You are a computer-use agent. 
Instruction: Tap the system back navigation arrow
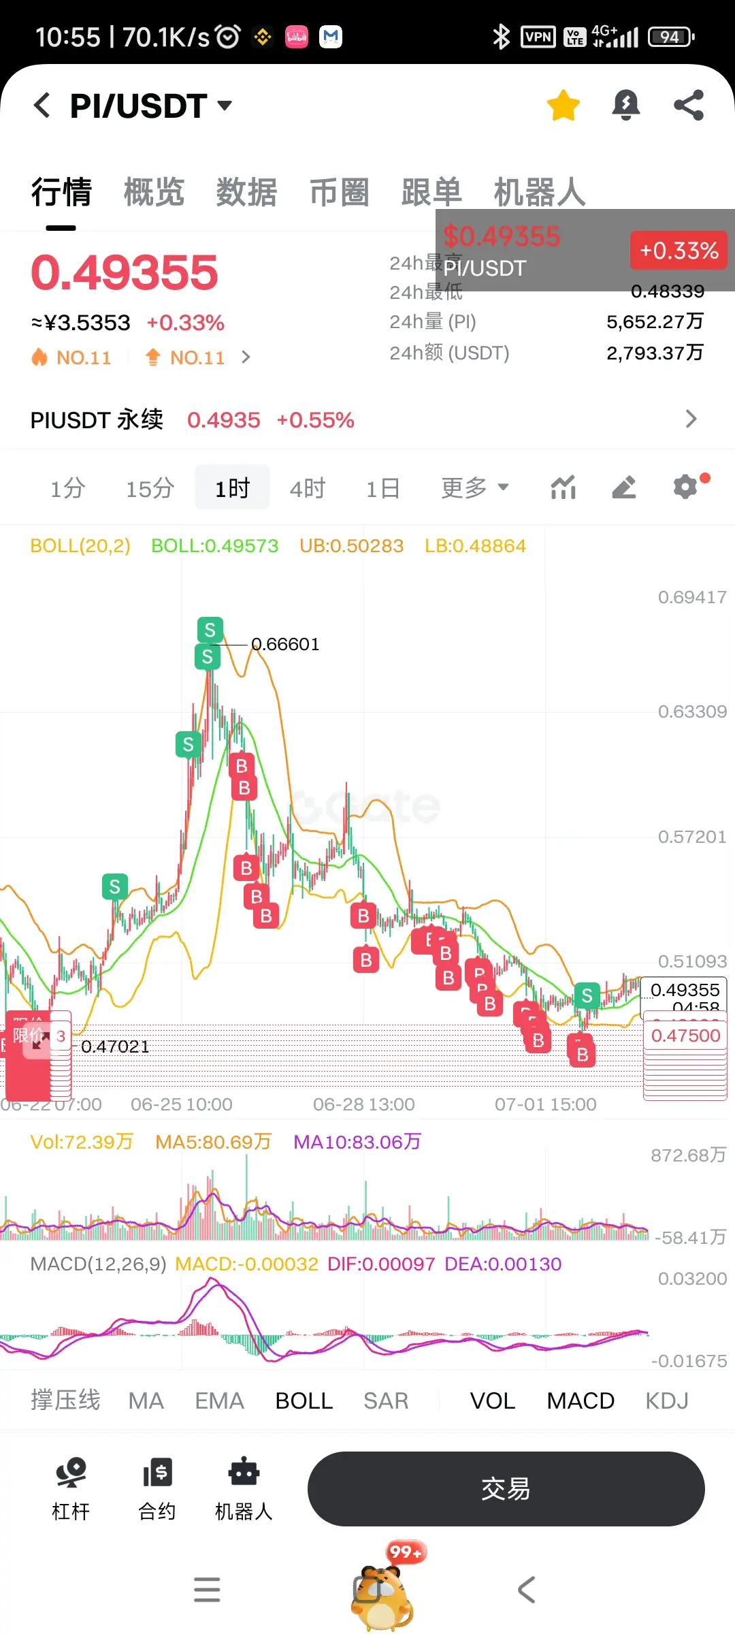(527, 1590)
